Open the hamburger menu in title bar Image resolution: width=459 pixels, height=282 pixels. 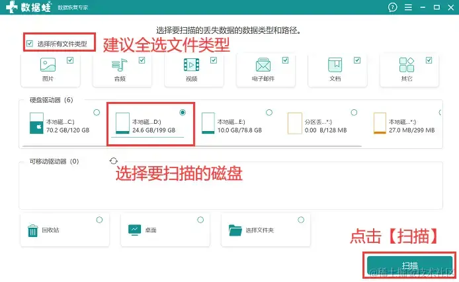[x=408, y=7]
